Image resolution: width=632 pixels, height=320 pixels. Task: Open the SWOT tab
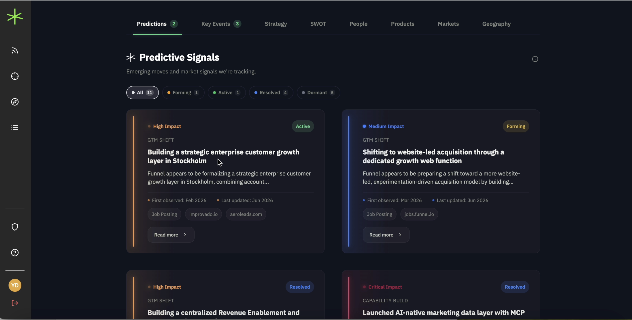[318, 24]
